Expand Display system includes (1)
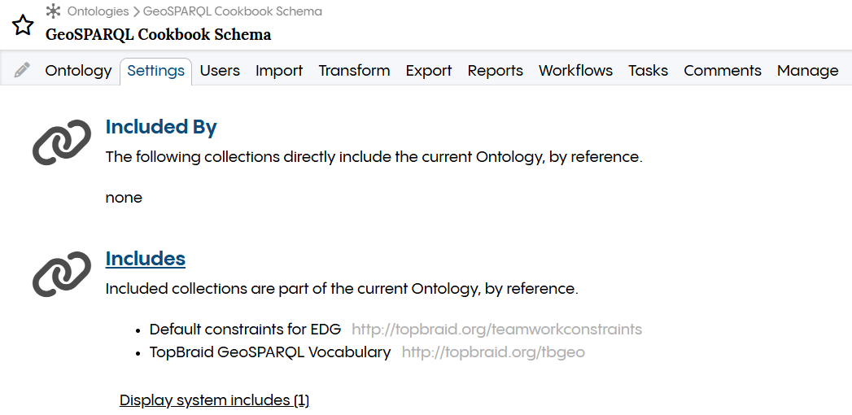 point(214,400)
